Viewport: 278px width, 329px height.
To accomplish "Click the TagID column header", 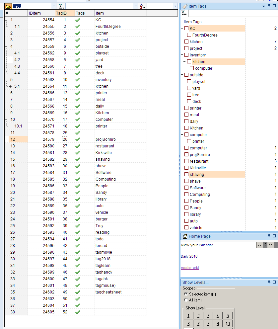I will (x=65, y=13).
